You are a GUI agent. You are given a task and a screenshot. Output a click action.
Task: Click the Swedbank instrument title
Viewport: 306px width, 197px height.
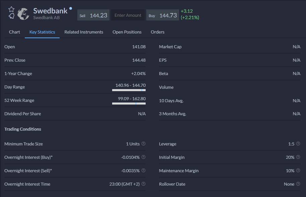point(50,11)
